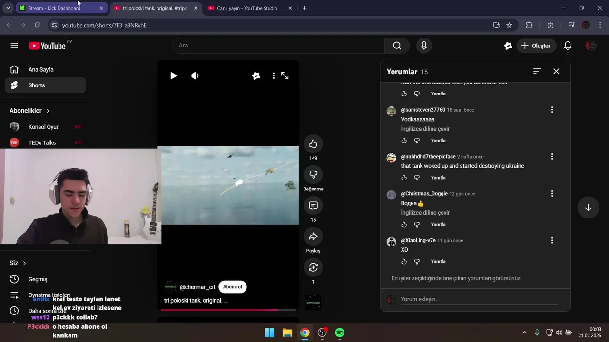Expand the Siz section
This screenshot has width=609, height=342.
click(x=18, y=263)
